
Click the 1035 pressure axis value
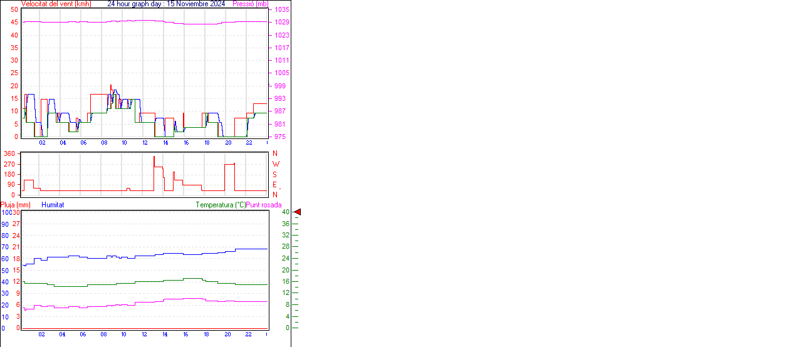(x=281, y=10)
